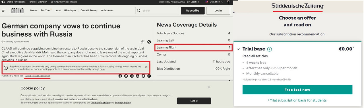The height and width of the screenshot is (108, 364).
Task: Click the News Coverage Details heading
Action: [187, 25]
